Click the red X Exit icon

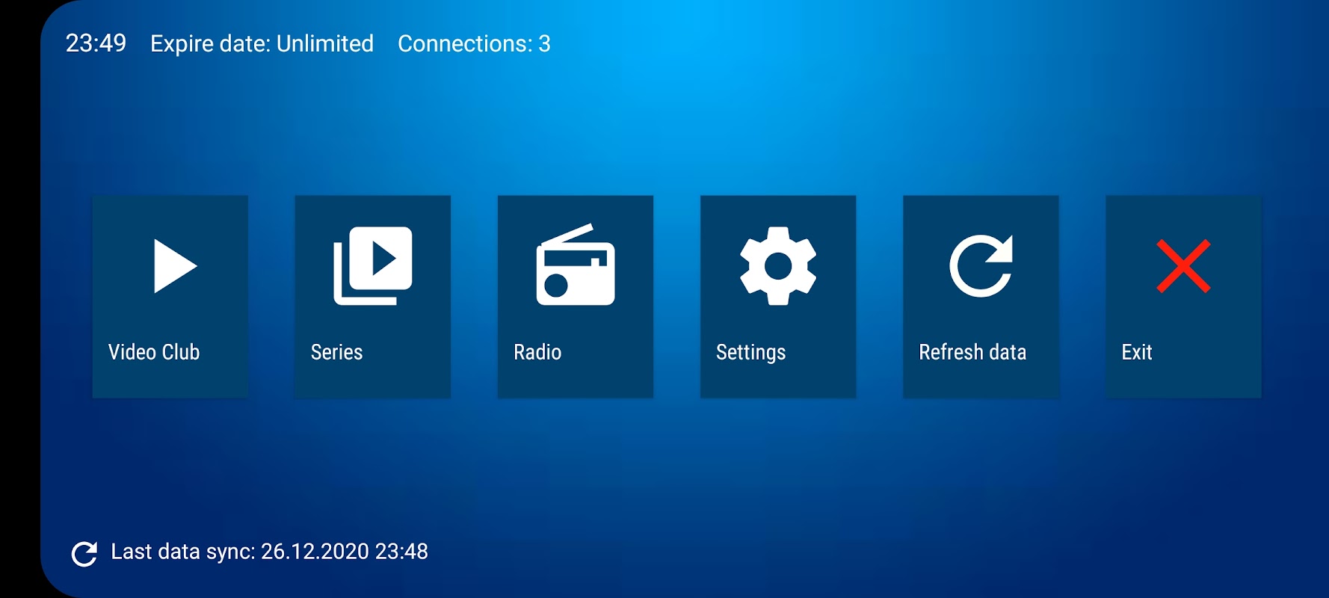(x=1183, y=266)
